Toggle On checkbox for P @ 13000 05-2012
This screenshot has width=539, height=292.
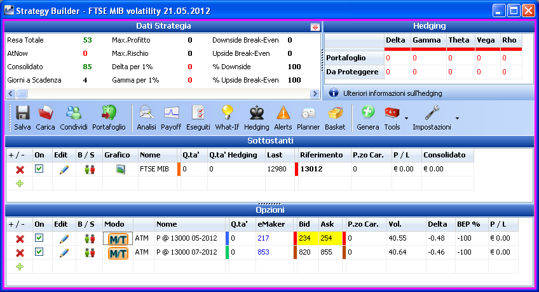tap(39, 238)
